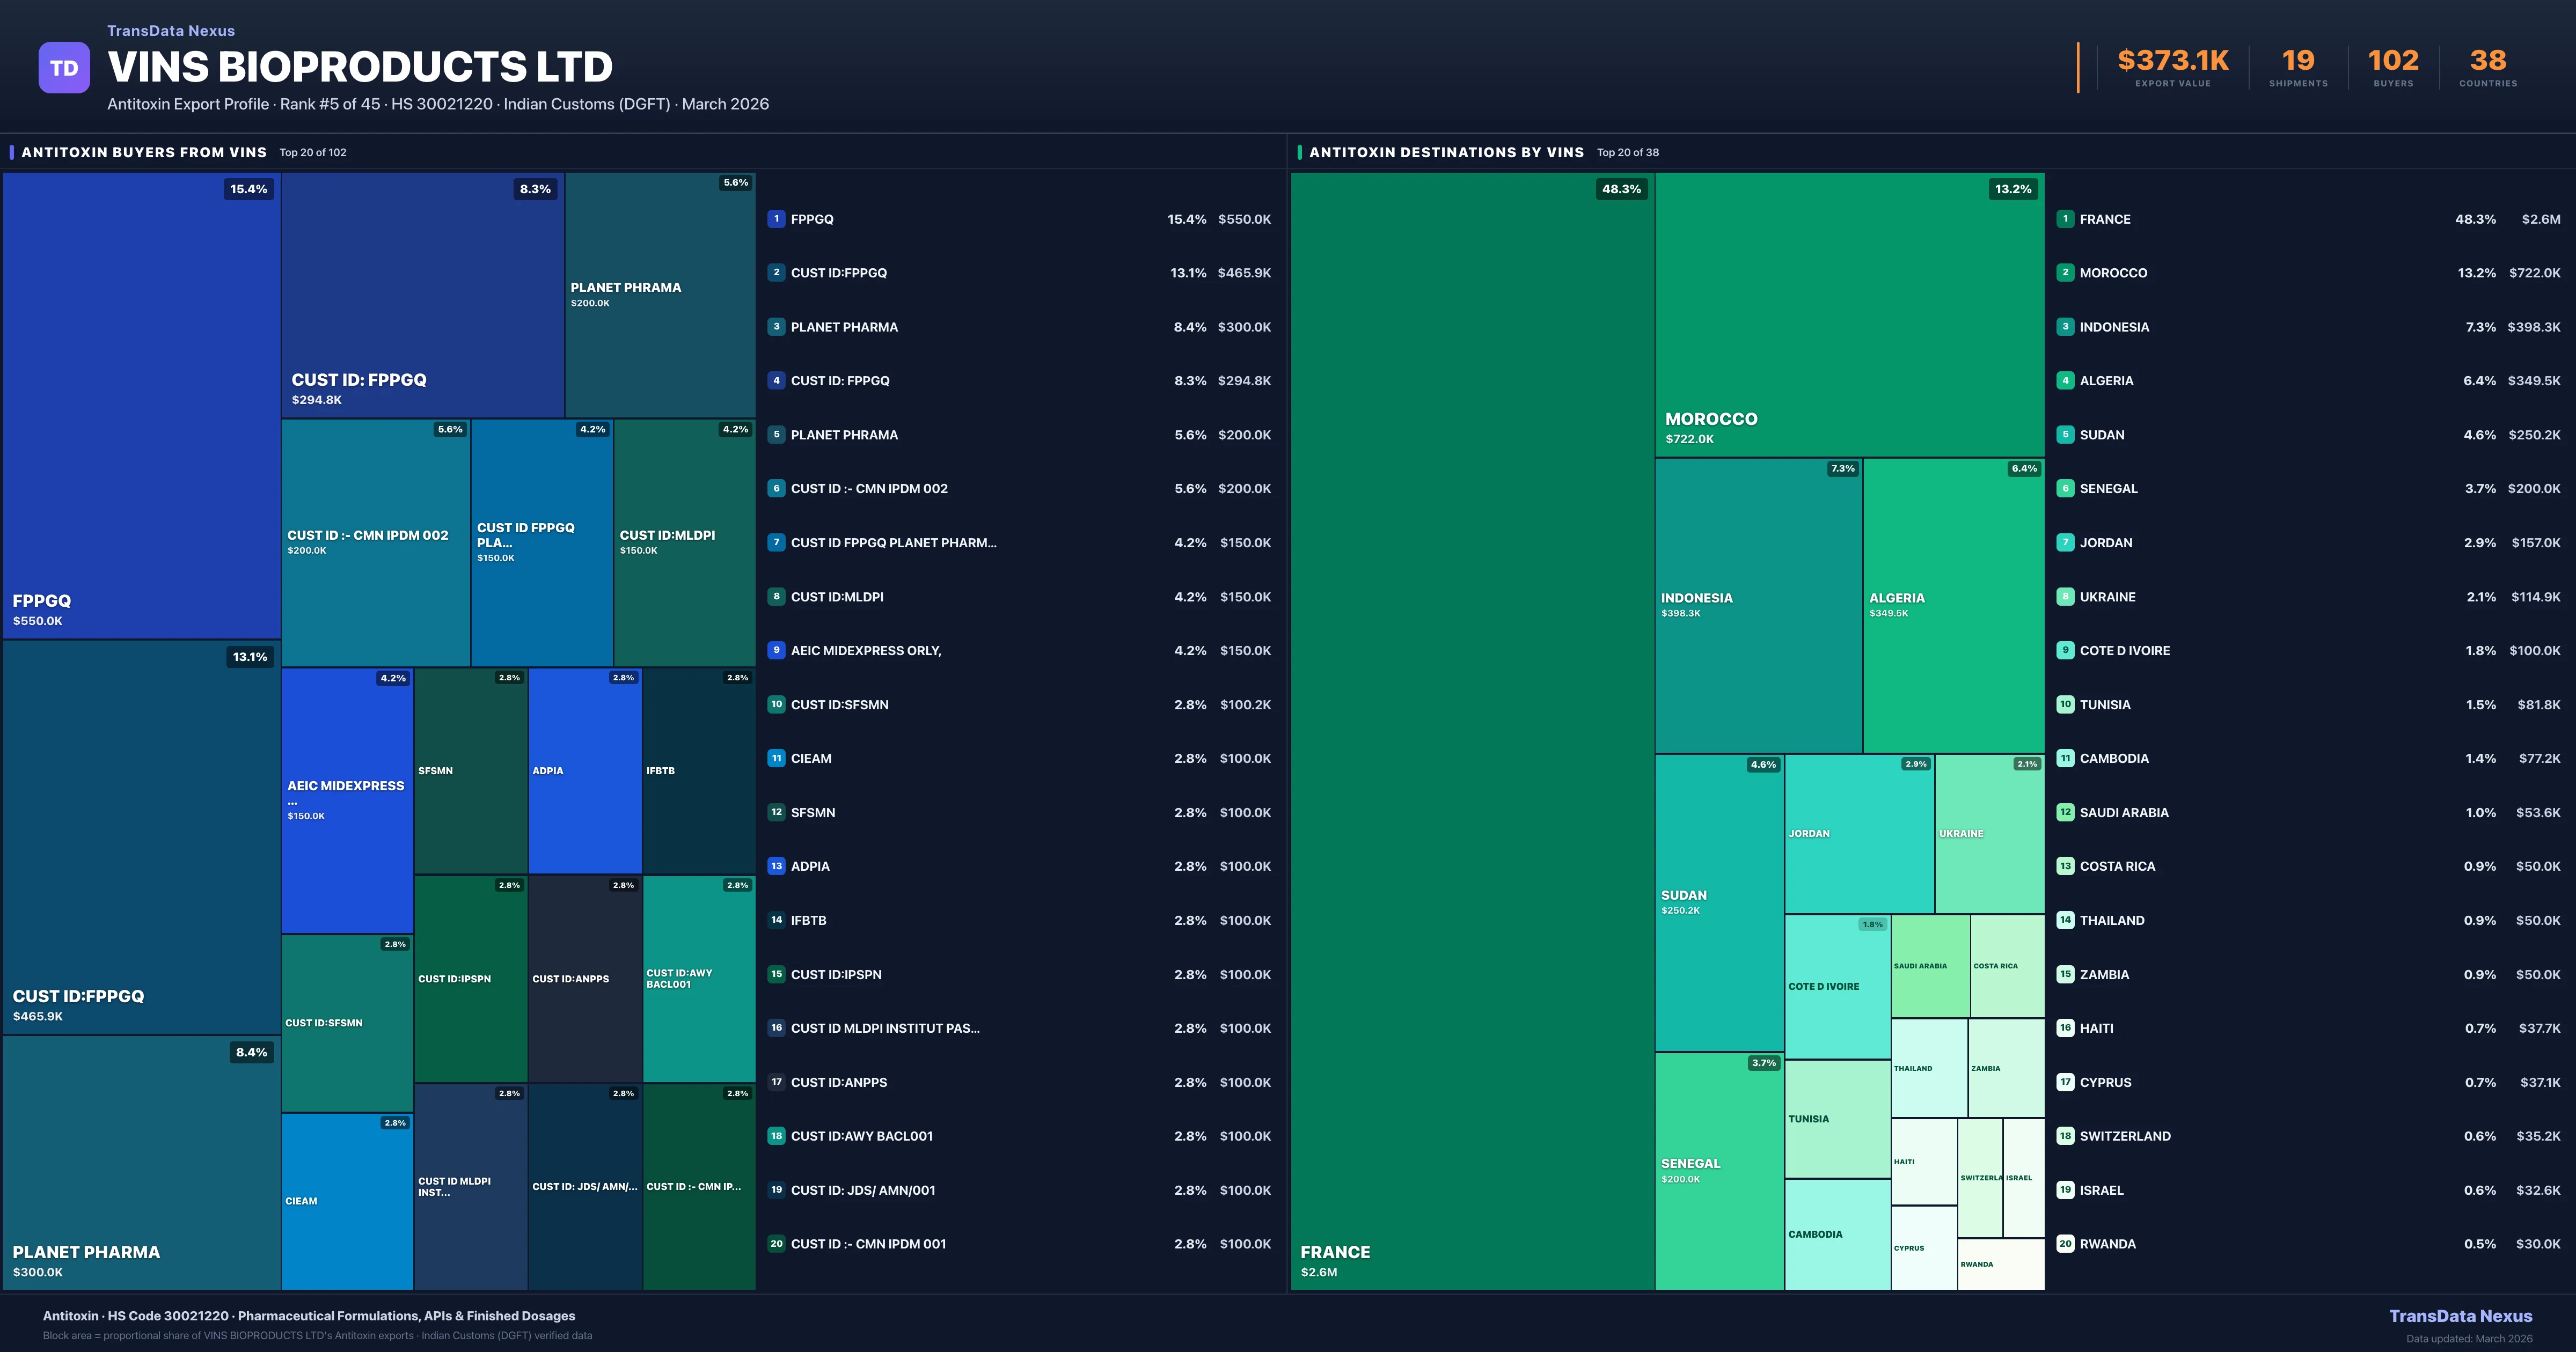Expand the Top 20 of 102 buyers list

[x=314, y=152]
